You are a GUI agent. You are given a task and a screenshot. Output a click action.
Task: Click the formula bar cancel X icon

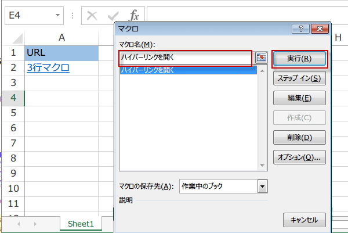click(92, 16)
